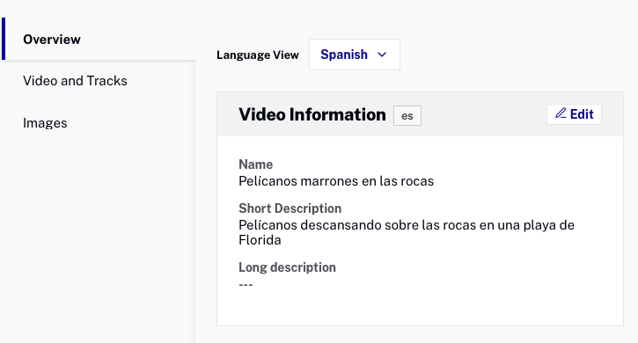The width and height of the screenshot is (638, 343).
Task: Click the empty long description dashes
Action: [x=246, y=284]
